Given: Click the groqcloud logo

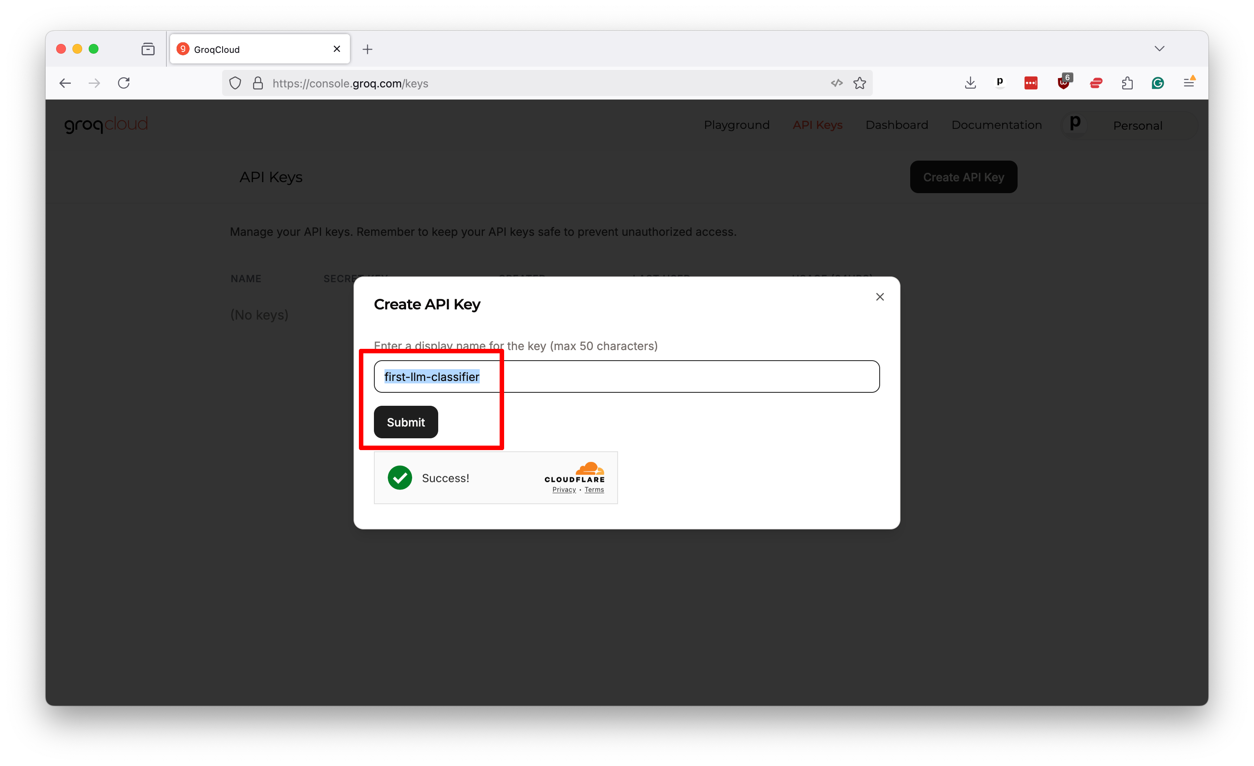Looking at the screenshot, I should (x=106, y=124).
